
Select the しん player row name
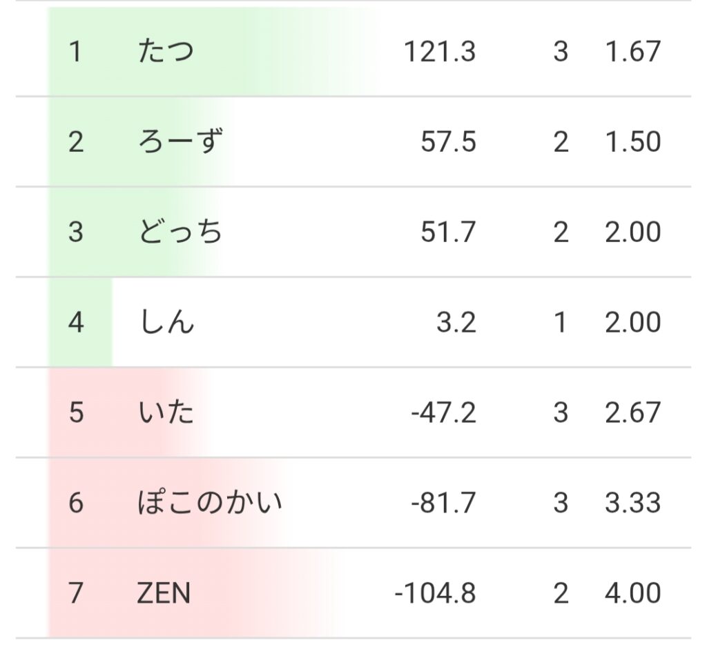[166, 323]
